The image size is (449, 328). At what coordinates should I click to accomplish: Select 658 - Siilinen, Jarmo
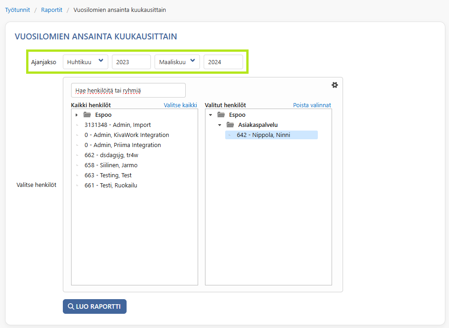tap(111, 165)
